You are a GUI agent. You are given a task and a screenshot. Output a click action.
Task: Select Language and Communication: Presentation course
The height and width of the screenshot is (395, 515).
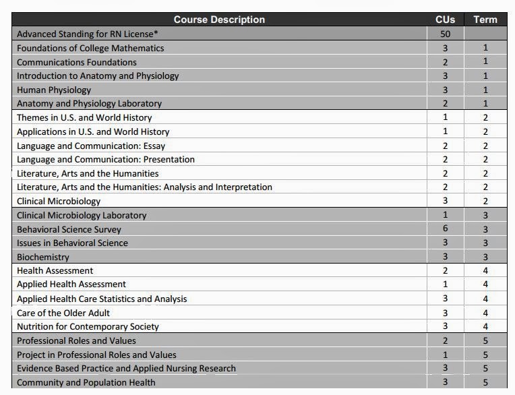coord(106,159)
